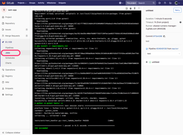This screenshot has width=183, height=135.
Task: Open the todos checkmark icon
Action: tap(170, 3)
